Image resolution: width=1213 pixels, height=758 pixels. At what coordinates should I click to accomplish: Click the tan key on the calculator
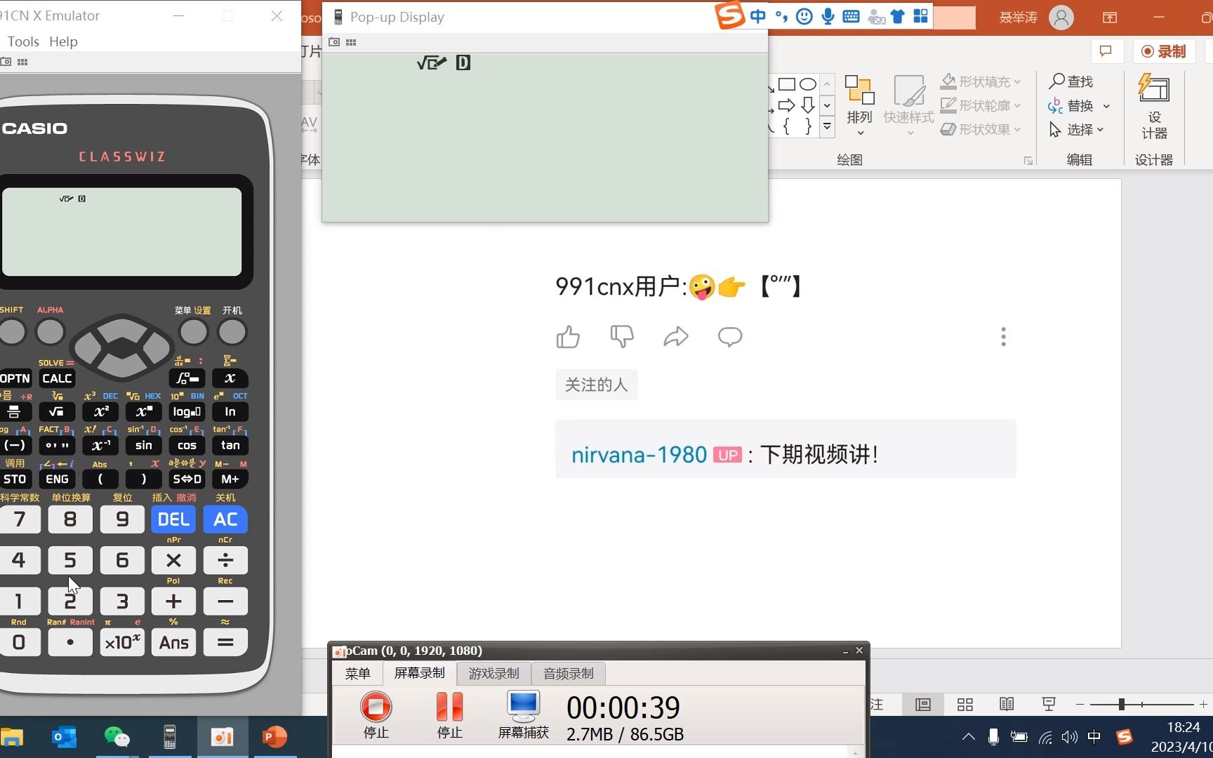[x=230, y=445]
